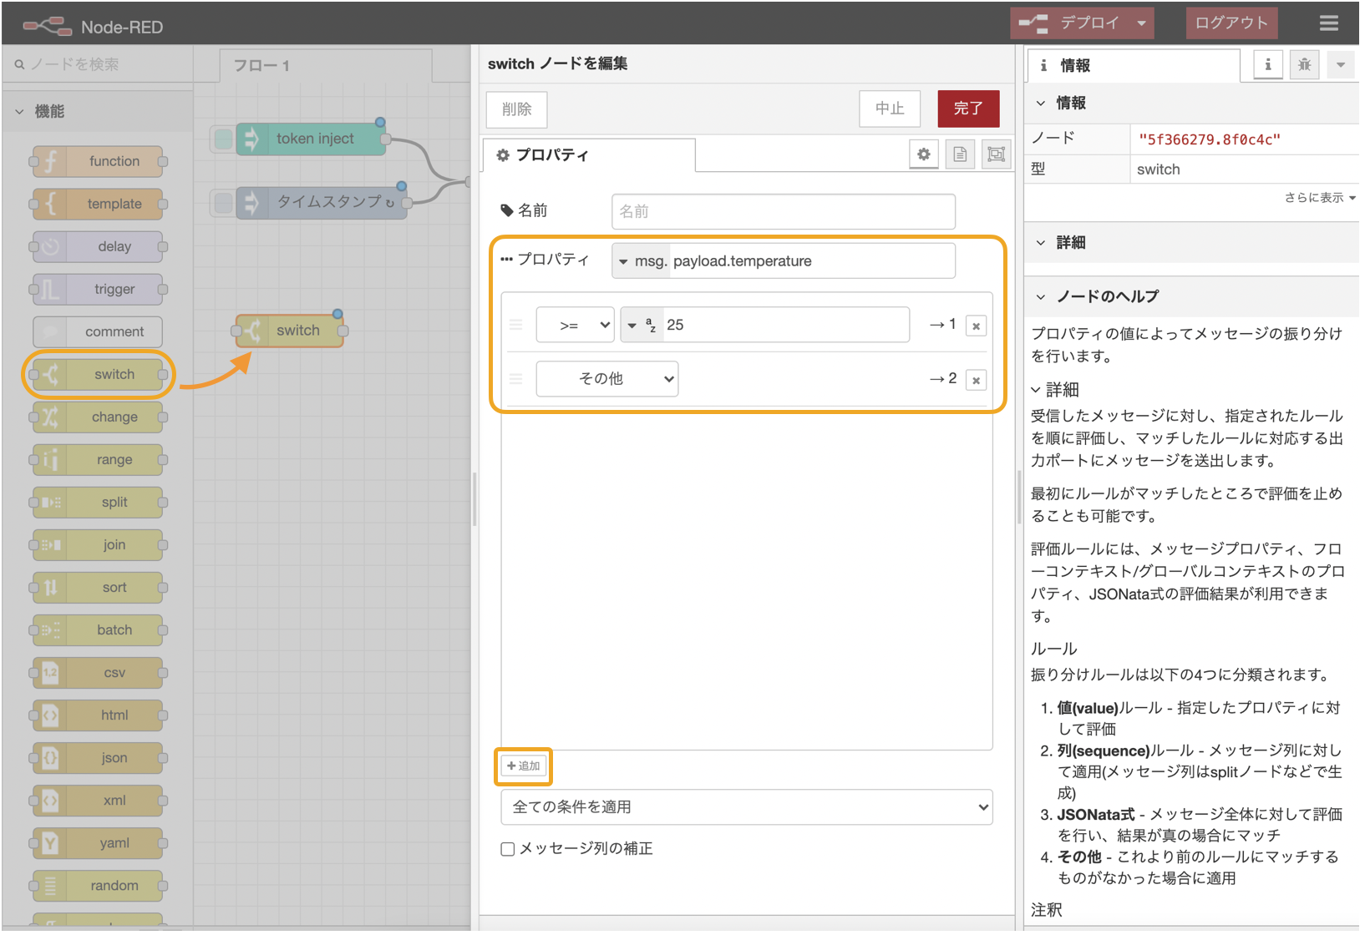The image size is (1365, 935).
Task: Trigger the token inject node button
Action: pos(223,139)
